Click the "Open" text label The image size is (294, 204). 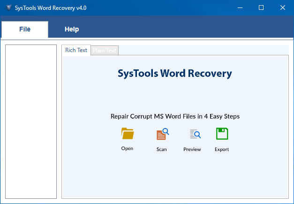pos(127,149)
